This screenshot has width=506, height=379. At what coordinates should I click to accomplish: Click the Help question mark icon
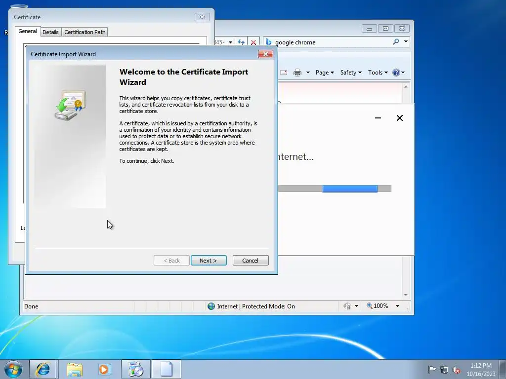point(396,73)
